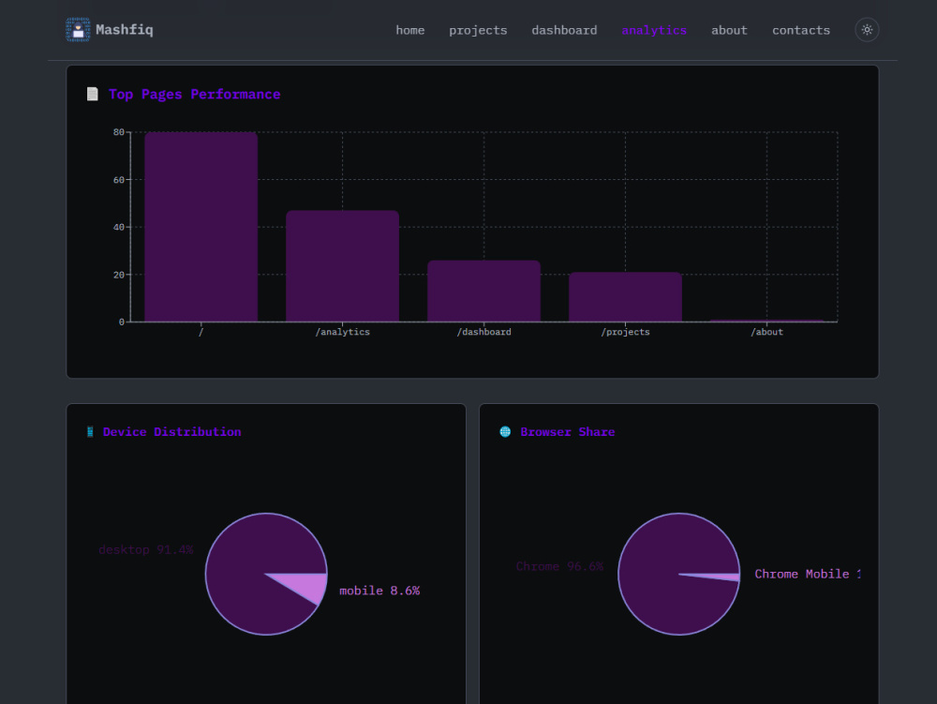Click the Browser Share globe icon
The height and width of the screenshot is (704, 937).
point(505,431)
